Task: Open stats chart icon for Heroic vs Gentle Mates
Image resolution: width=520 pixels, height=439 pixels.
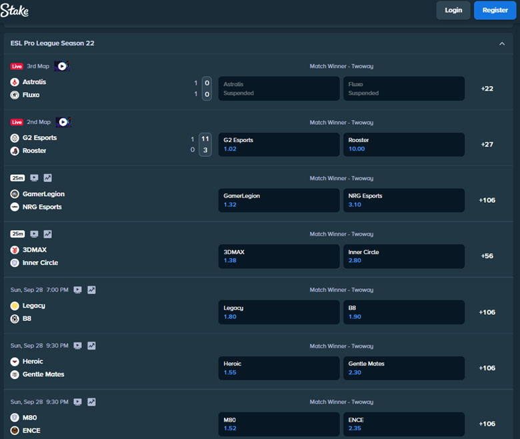Action: (91, 346)
